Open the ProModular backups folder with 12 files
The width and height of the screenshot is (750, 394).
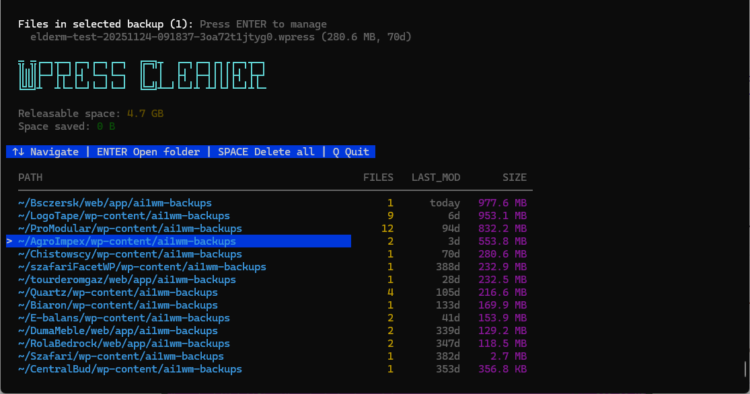coord(128,228)
